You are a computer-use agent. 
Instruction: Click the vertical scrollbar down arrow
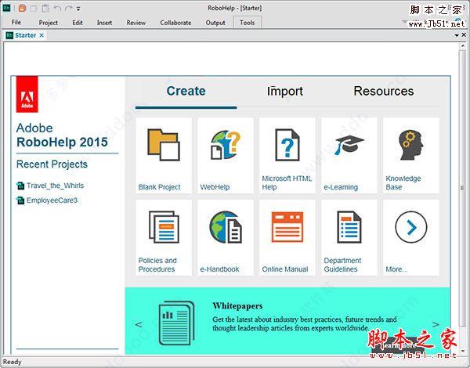tap(462, 350)
